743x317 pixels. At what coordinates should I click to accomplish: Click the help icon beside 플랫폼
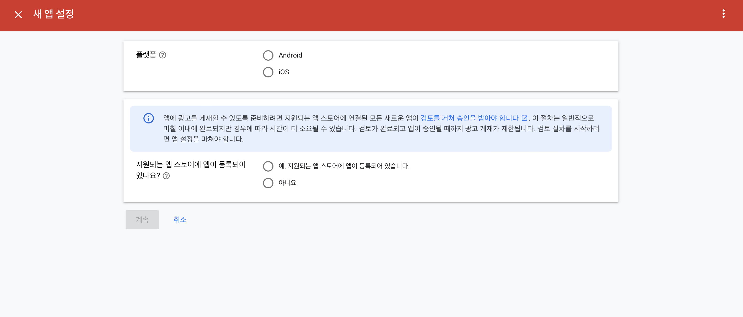tap(162, 55)
